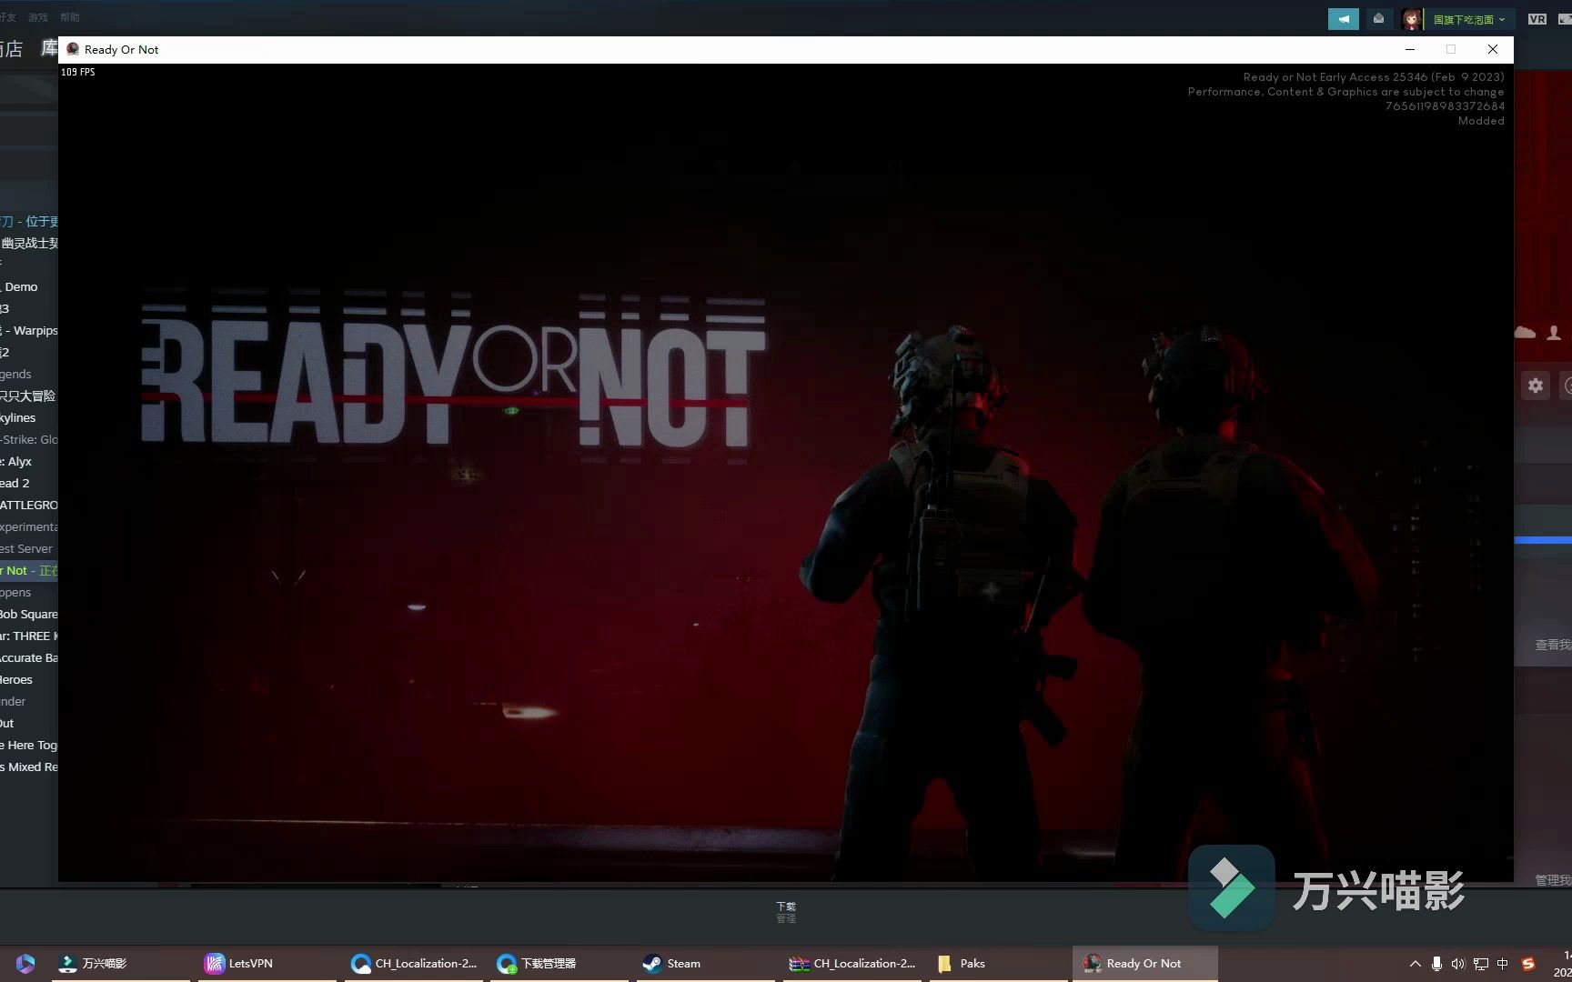Screen dimensions: 1572x982
Task: Select the 幽灵战士 library entry
Action: click(29, 244)
